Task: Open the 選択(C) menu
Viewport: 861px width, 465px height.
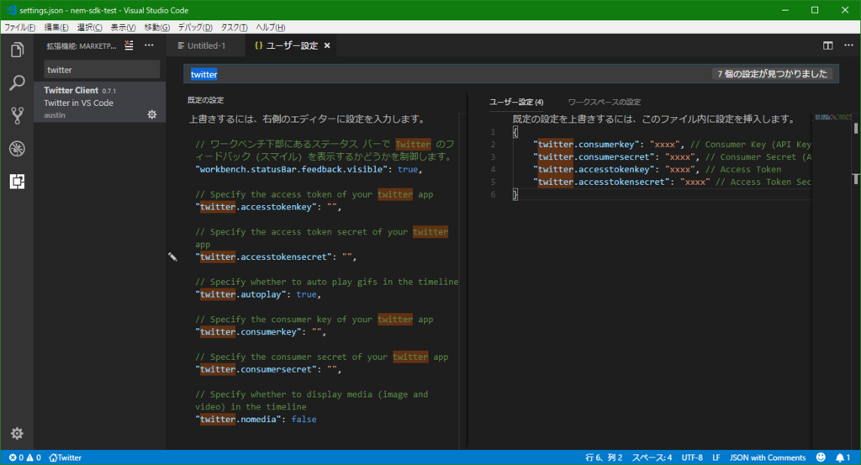Action: click(89, 28)
